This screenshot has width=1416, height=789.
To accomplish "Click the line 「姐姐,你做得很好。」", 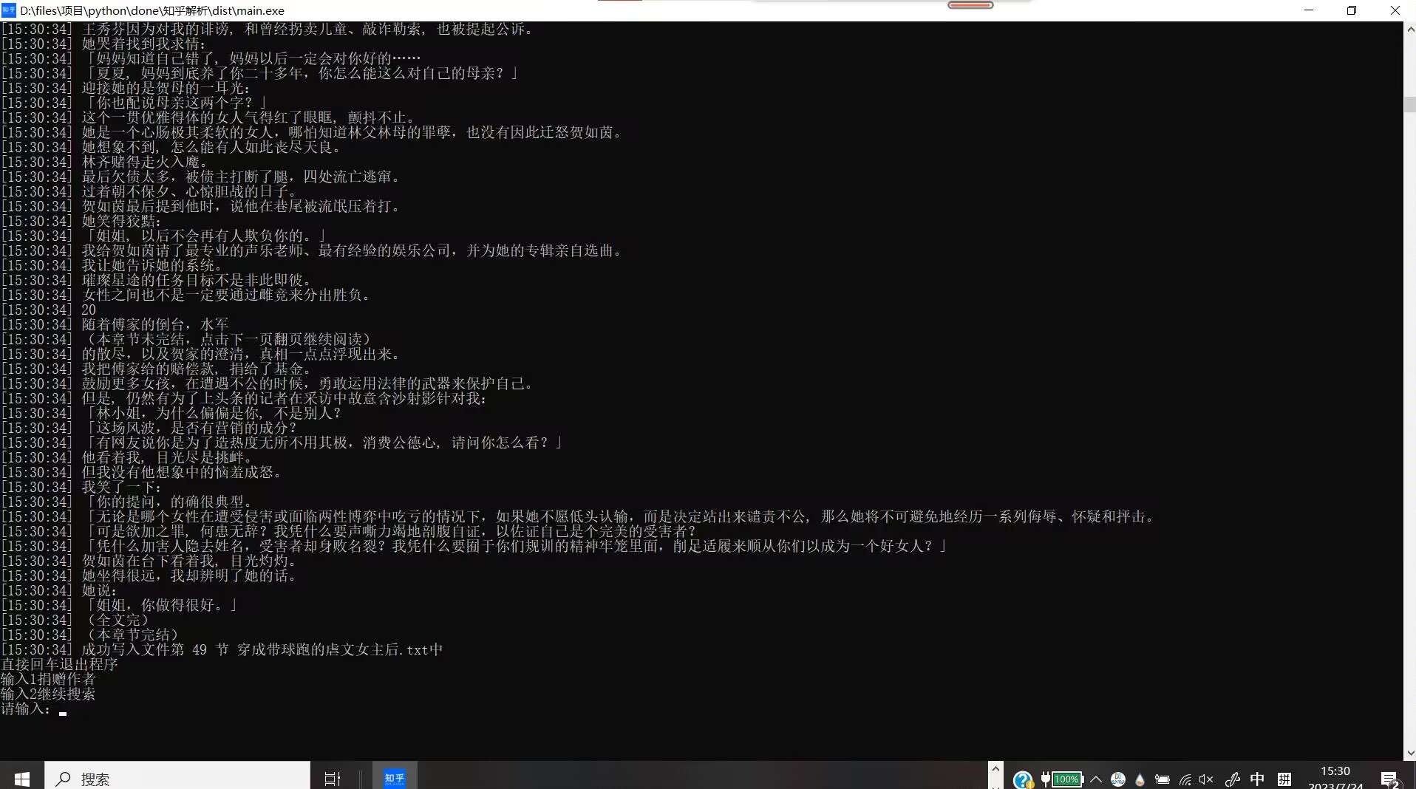I will point(120,605).
